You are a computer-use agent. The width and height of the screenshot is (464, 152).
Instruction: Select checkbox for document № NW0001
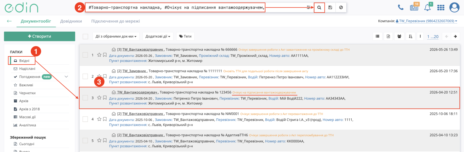85,119
